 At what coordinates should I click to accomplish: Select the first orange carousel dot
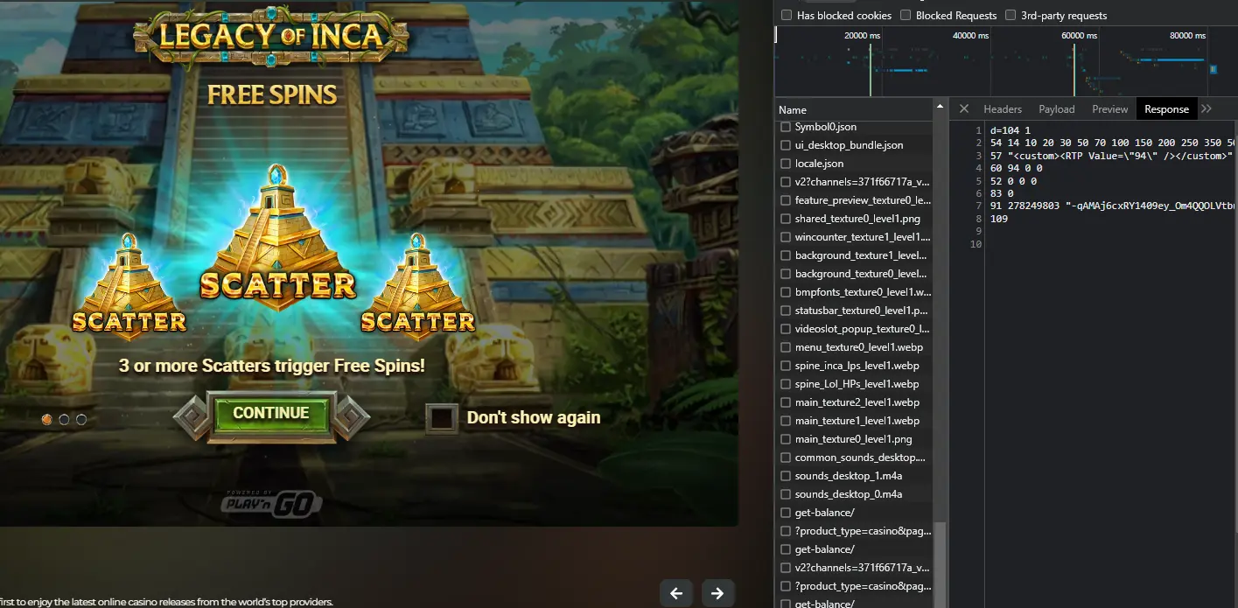47,420
